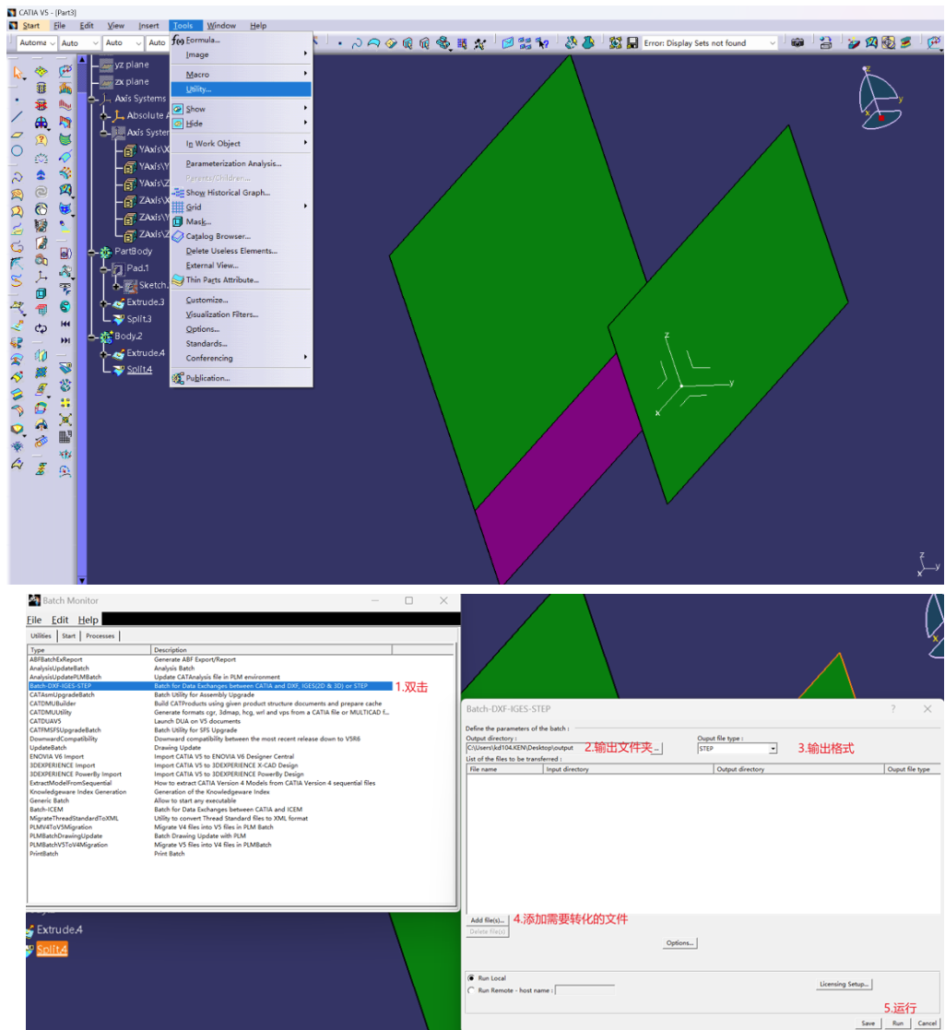This screenshot has height=1030, width=945.
Task: Click the Extrude.3 icon in specification tree
Action: (x=119, y=302)
